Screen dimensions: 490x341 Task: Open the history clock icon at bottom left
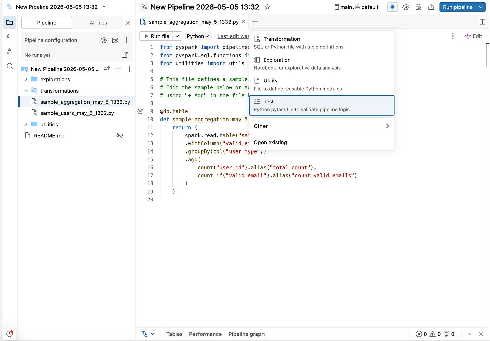9,334
